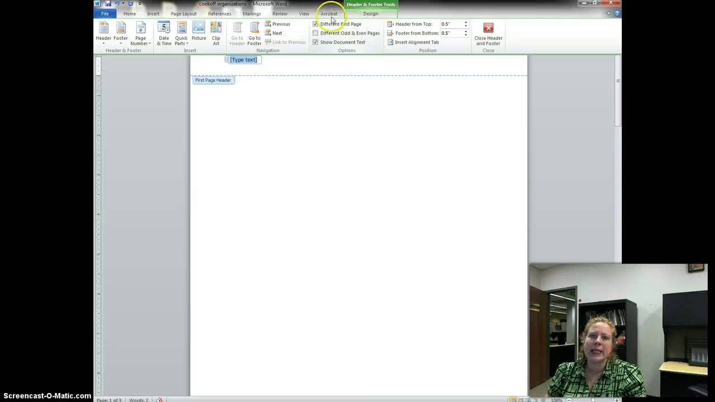This screenshot has height=402, width=715.
Task: Click the First Page Header label
Action: (213, 80)
